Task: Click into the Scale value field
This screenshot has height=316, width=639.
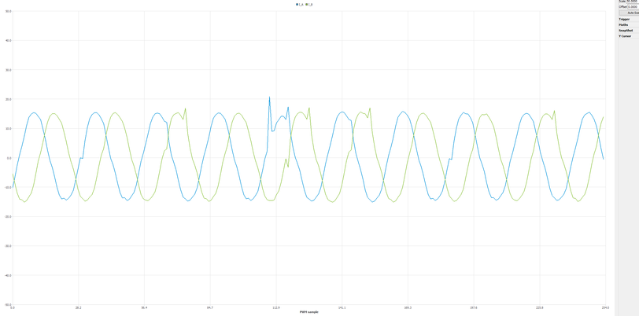Action: (x=633, y=2)
